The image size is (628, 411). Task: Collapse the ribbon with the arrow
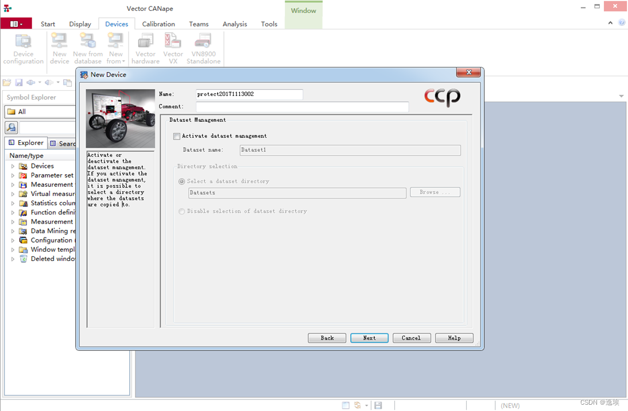point(610,23)
